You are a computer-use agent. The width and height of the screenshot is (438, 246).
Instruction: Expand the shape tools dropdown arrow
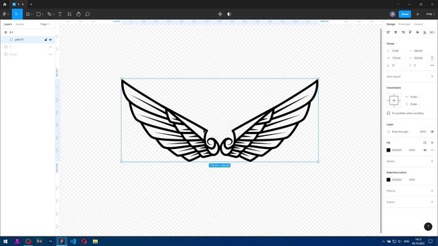coord(42,14)
